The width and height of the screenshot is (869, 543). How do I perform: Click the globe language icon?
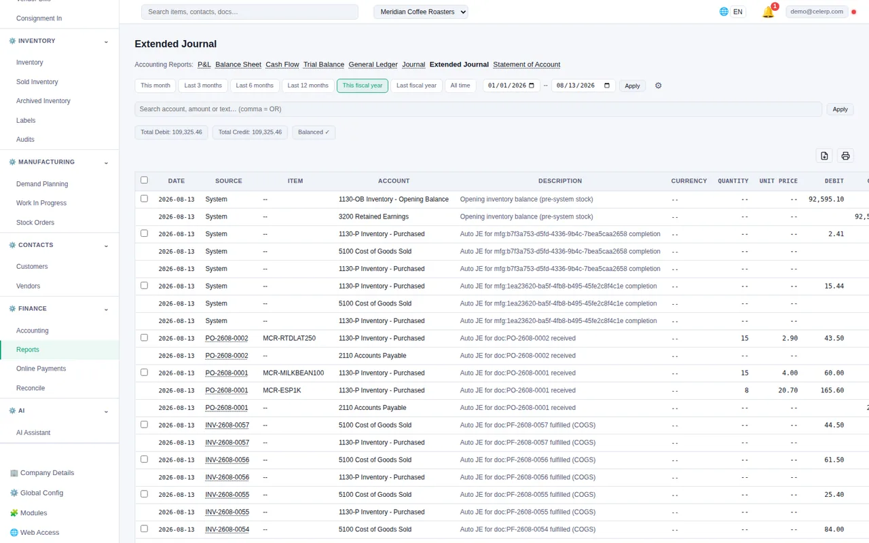pyautogui.click(x=724, y=12)
